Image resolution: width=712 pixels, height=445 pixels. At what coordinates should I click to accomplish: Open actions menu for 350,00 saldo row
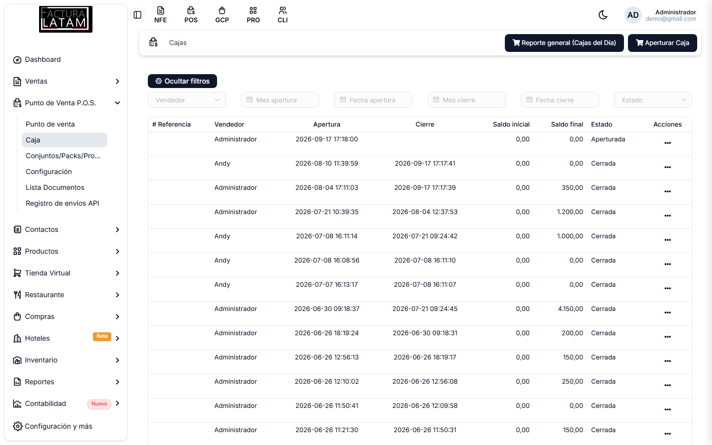point(667,191)
